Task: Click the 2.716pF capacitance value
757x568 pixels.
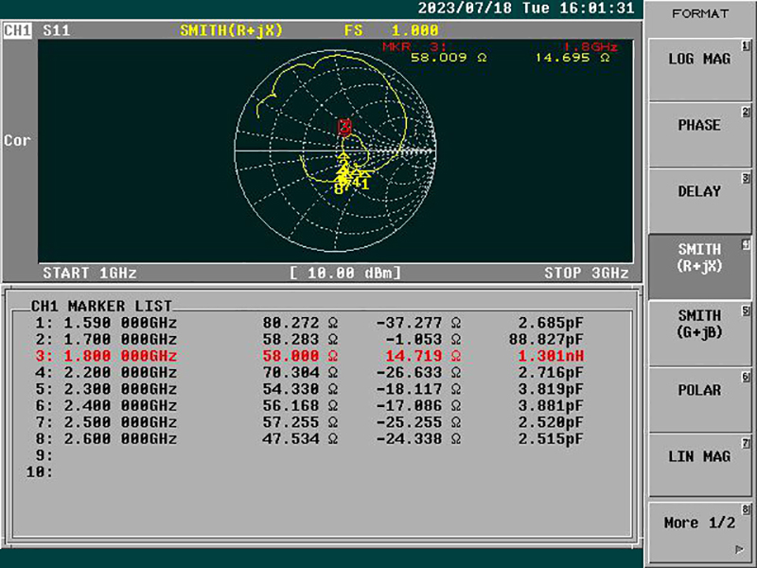Action: pos(551,372)
